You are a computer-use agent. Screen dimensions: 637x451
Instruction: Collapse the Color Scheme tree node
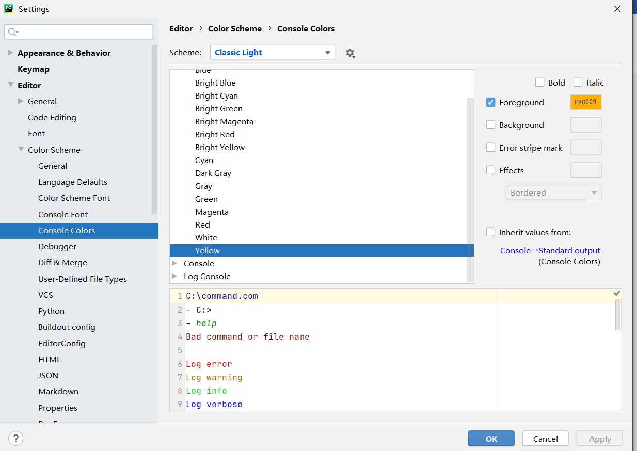21,150
